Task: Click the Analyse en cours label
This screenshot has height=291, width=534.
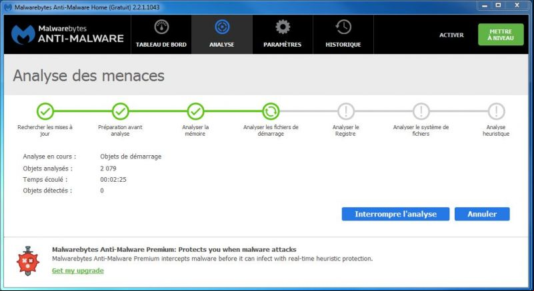Action: click(49, 156)
